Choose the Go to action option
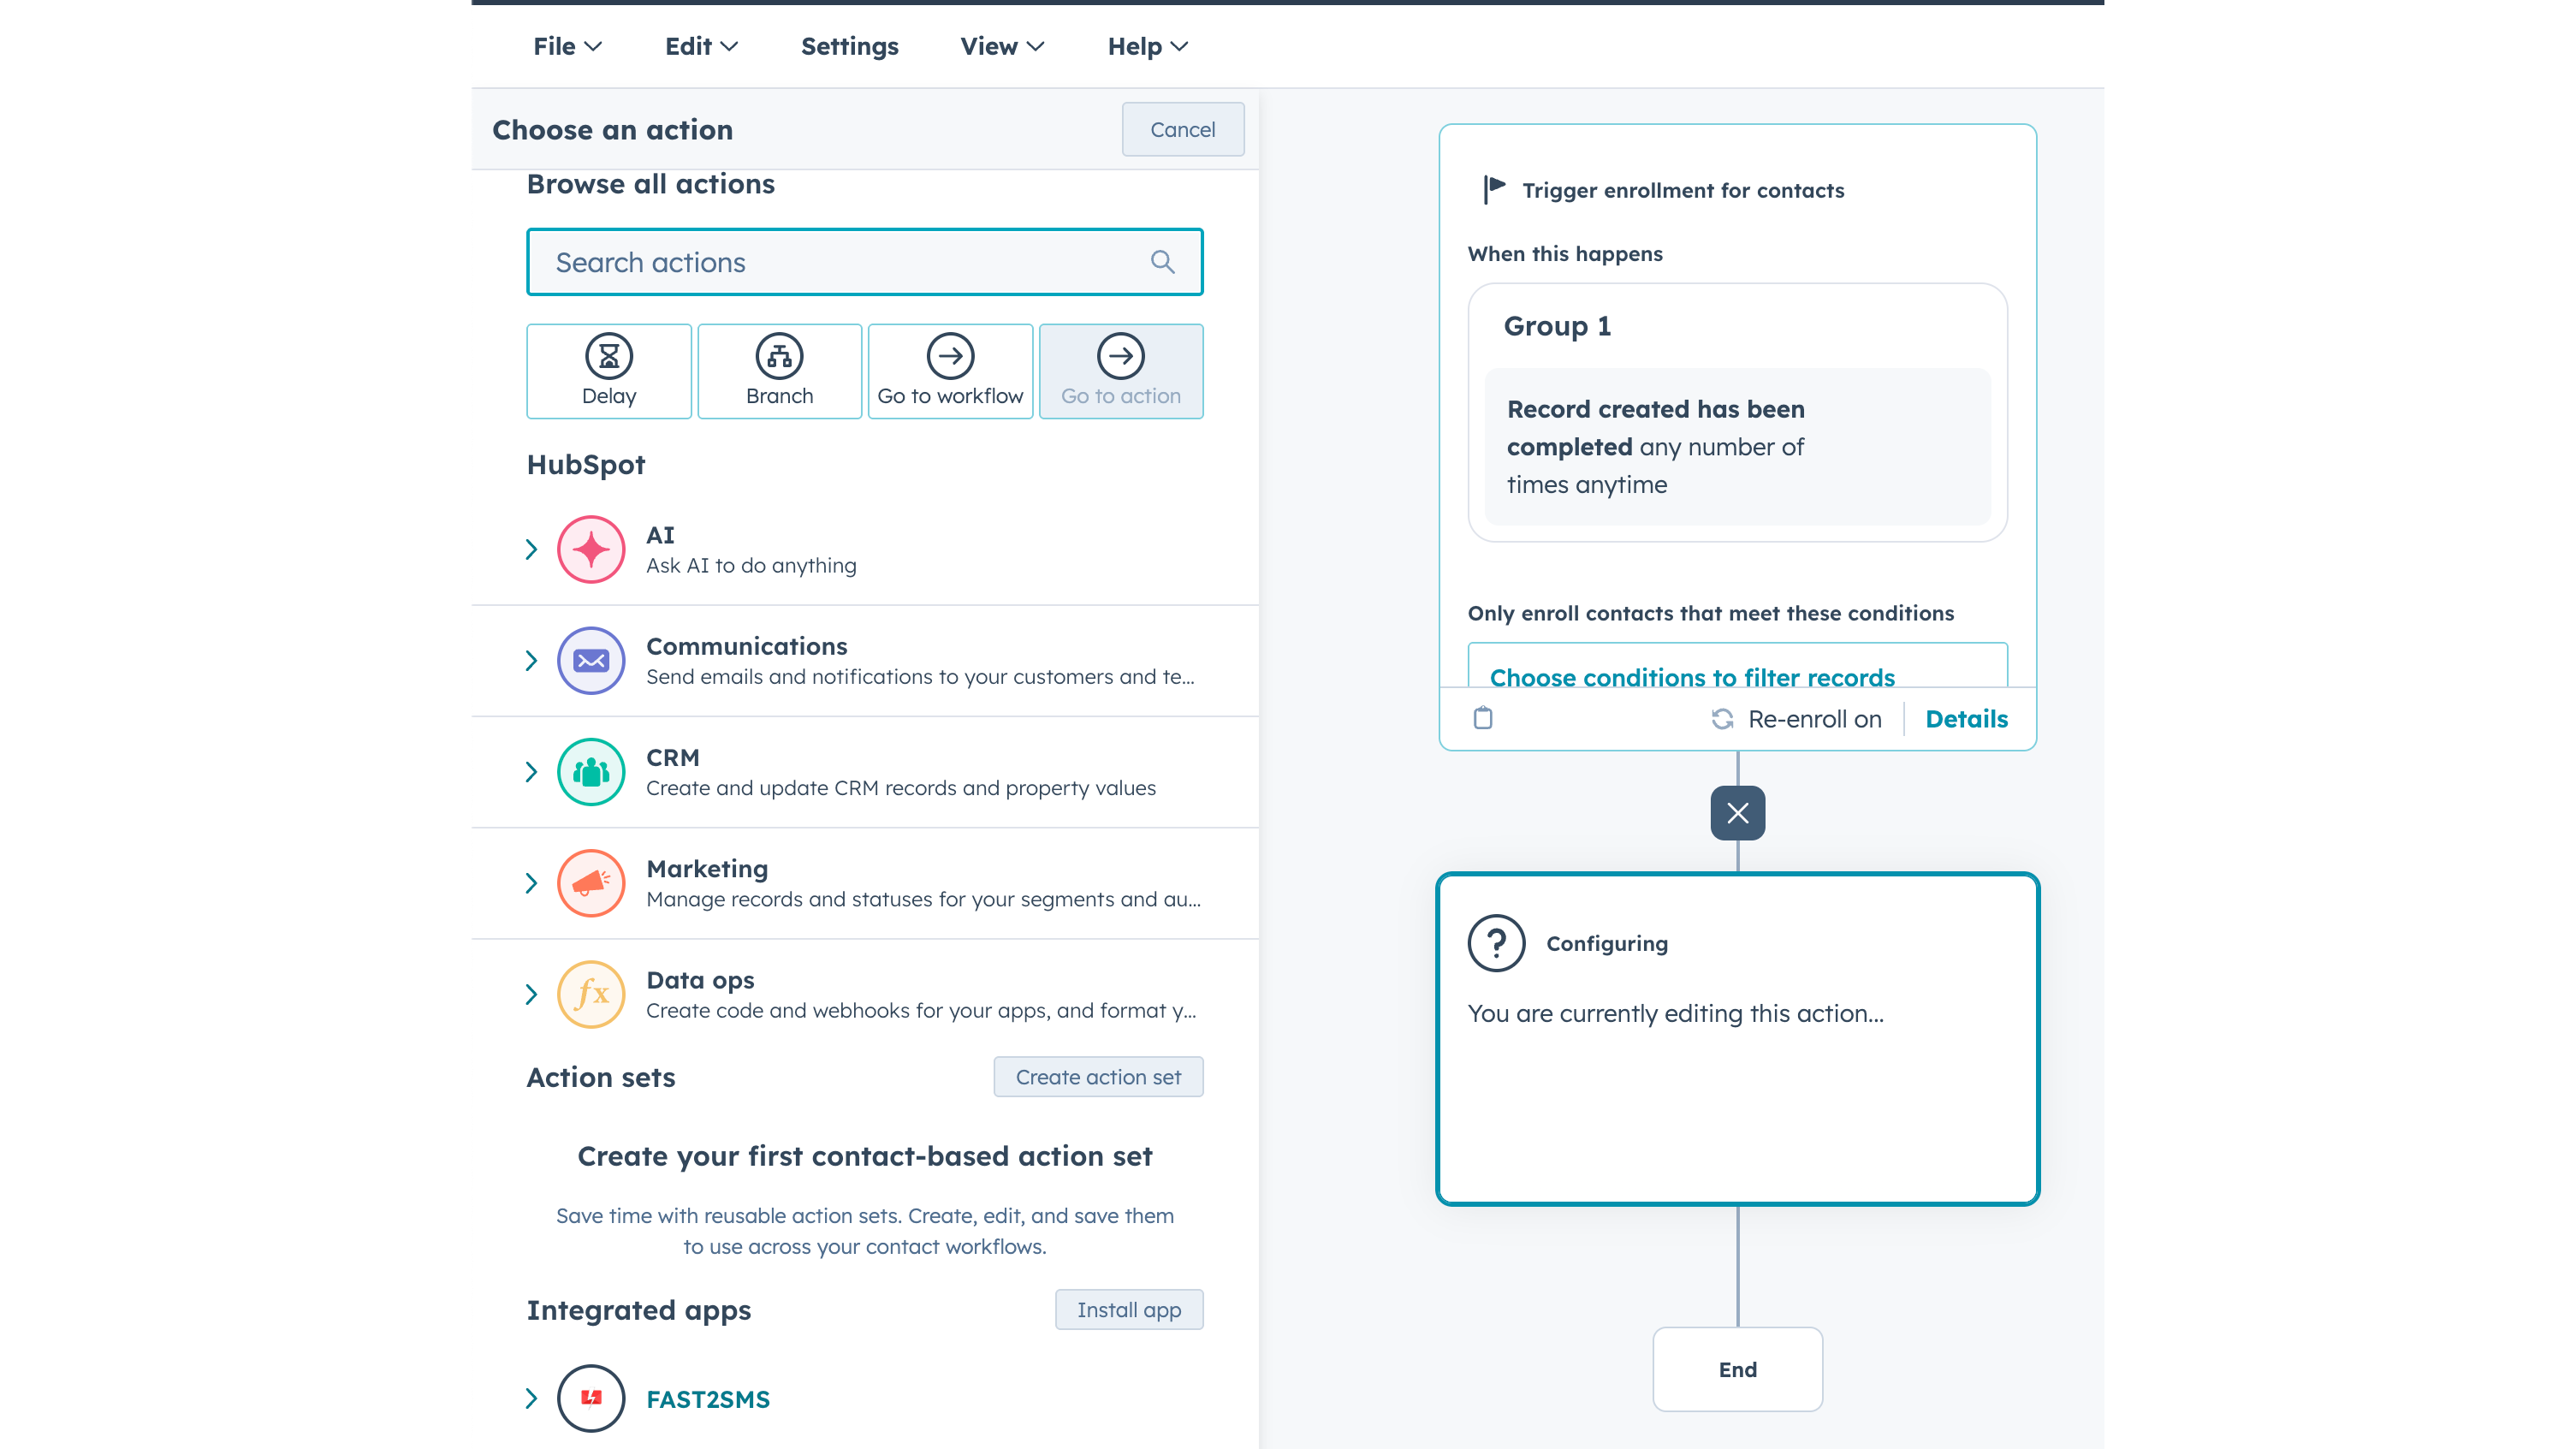Screen dimensions: 2576x1449 tap(1121, 370)
